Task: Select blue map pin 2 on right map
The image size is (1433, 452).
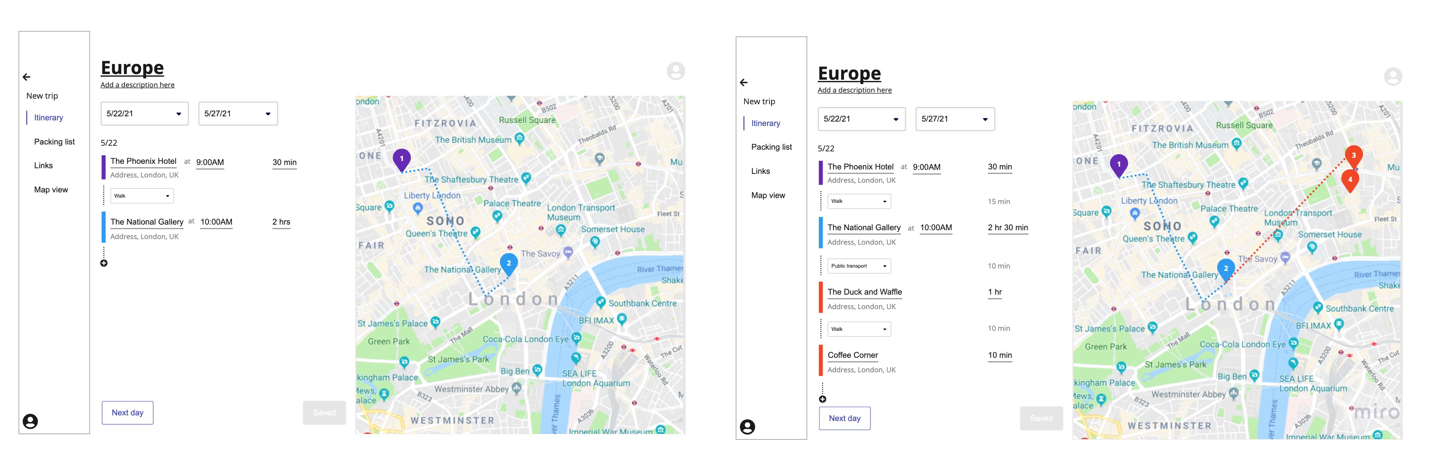Action: pyautogui.click(x=1226, y=270)
